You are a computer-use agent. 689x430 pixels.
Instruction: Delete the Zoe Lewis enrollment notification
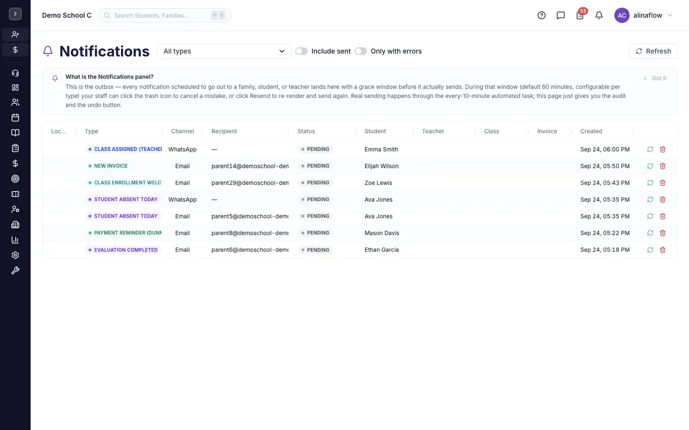[662, 183]
